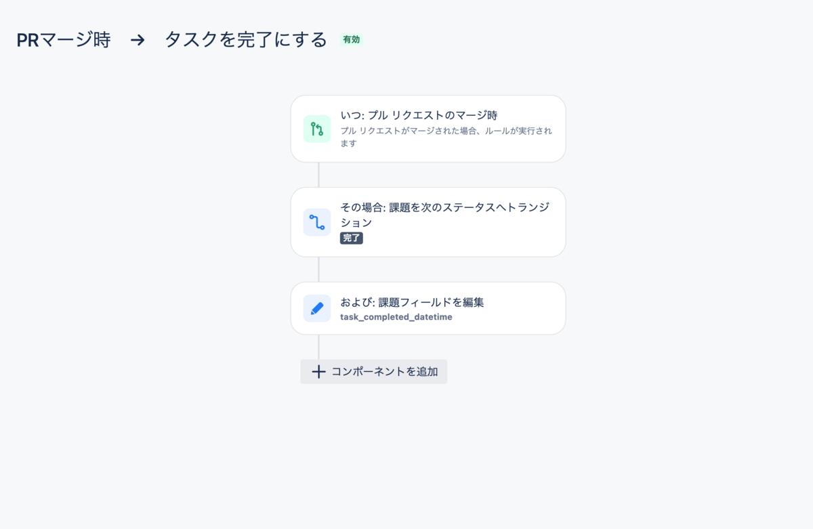Image resolution: width=813 pixels, height=529 pixels.
Task: Open the transition status component details
Action: point(428,221)
